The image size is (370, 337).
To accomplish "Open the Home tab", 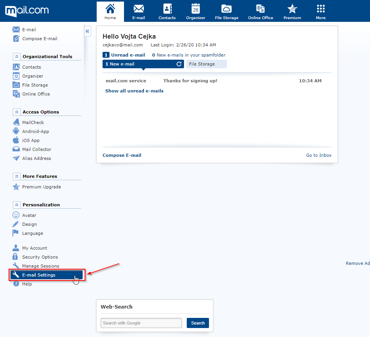I will (110, 12).
